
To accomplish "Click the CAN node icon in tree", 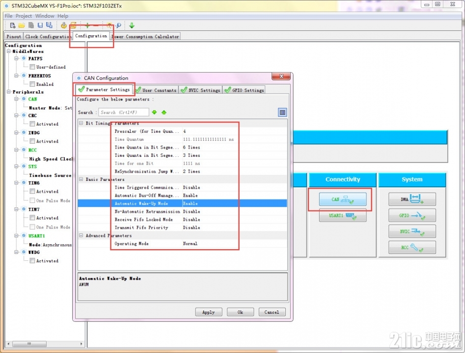I will pos(24,99).
